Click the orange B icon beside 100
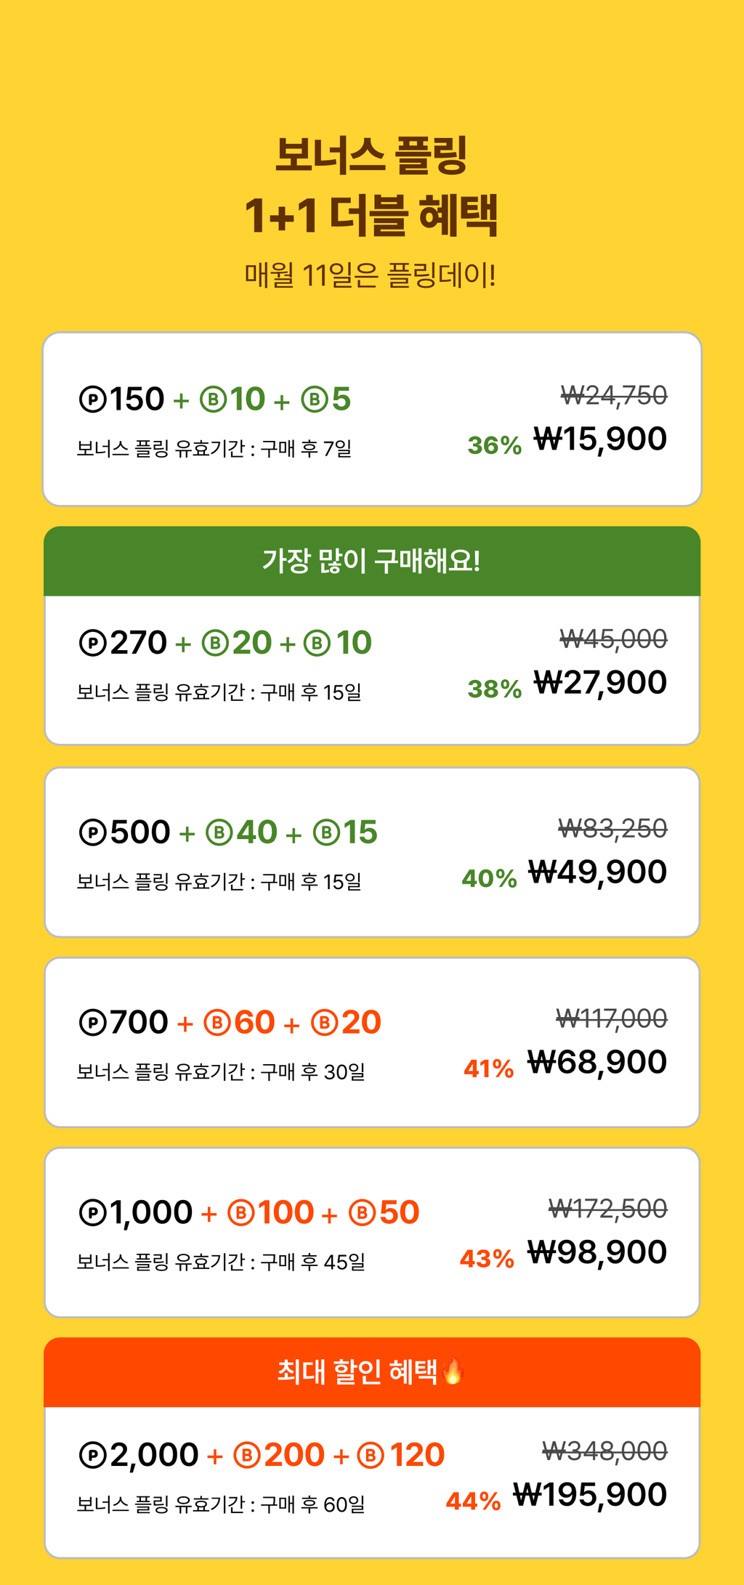Image resolution: width=744 pixels, height=1585 pixels. tap(240, 1212)
